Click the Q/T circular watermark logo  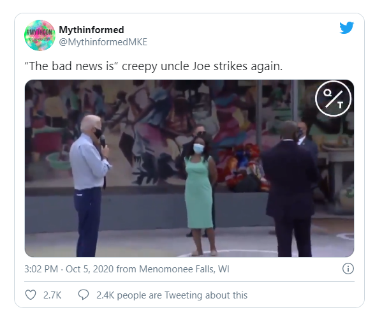pyautogui.click(x=333, y=98)
